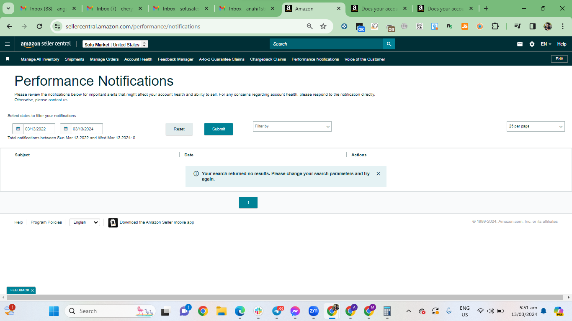Open Seller Central settings gear
572x321 pixels.
[x=532, y=44]
